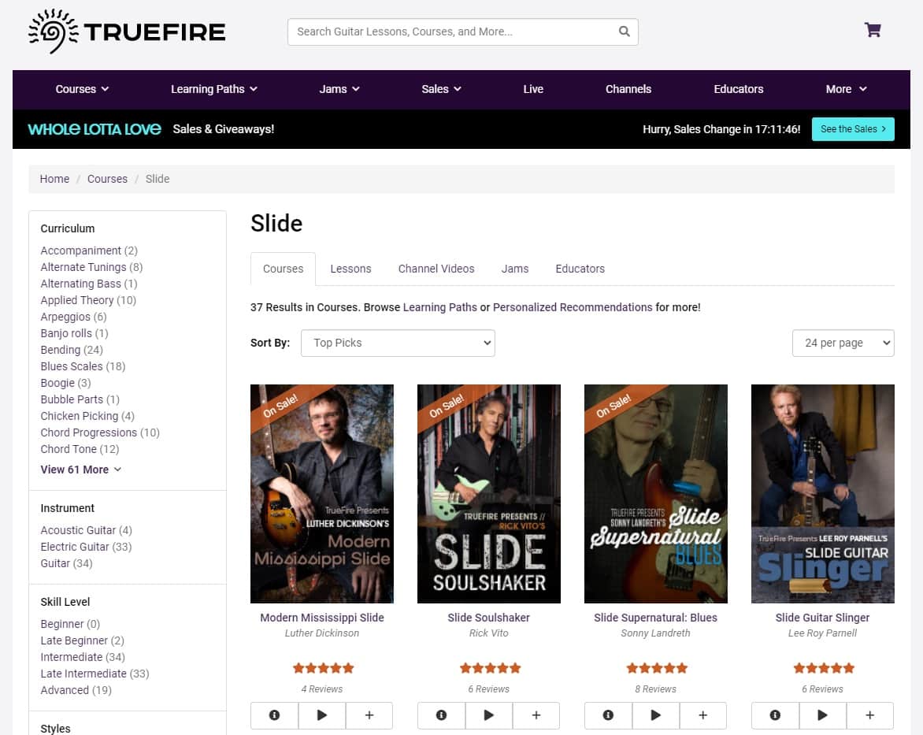This screenshot has height=735, width=923.
Task: Click the search magnifier icon
Action: click(624, 32)
